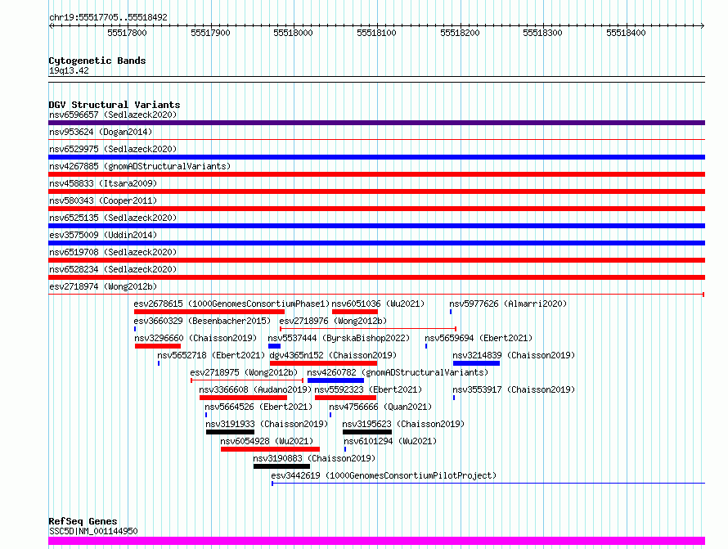Select the blue bar under nsv4260782
728x549 pixels.
coord(335,380)
